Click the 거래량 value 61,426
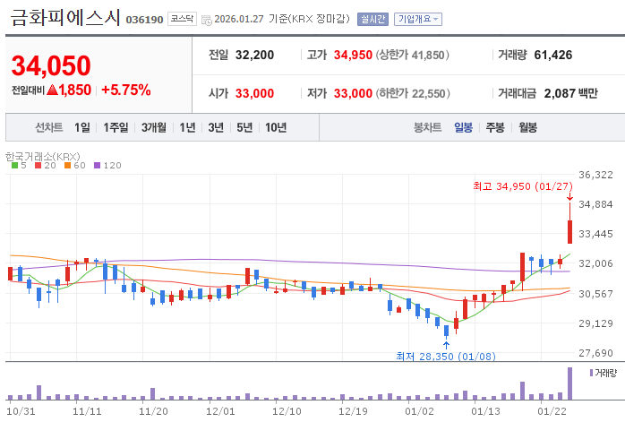The width and height of the screenshot is (625, 422). pyautogui.click(x=552, y=55)
